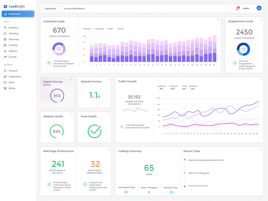Click info icon on Website Friction card
Viewport: 268px width, 201px height.
coord(109,79)
